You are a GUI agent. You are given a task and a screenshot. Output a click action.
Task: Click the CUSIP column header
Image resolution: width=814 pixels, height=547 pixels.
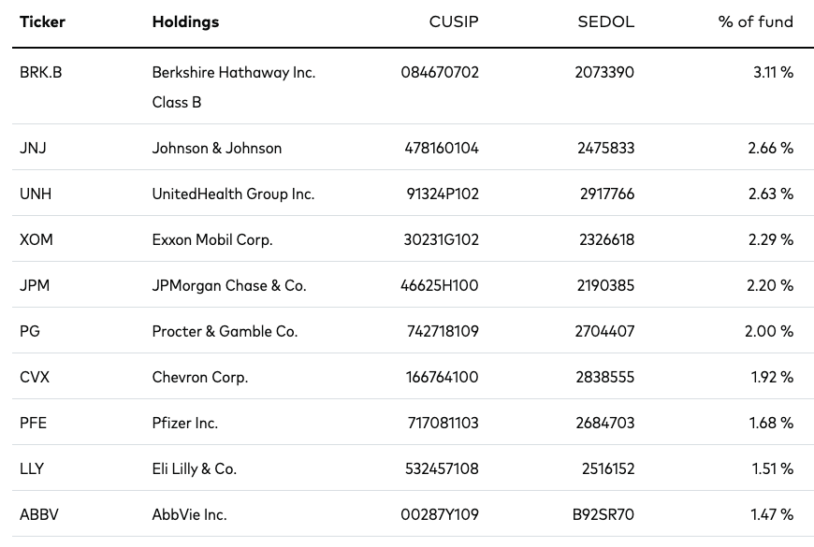tap(453, 22)
